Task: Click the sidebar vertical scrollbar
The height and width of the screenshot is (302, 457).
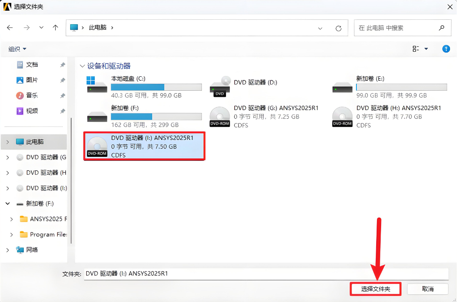Action: (x=71, y=181)
